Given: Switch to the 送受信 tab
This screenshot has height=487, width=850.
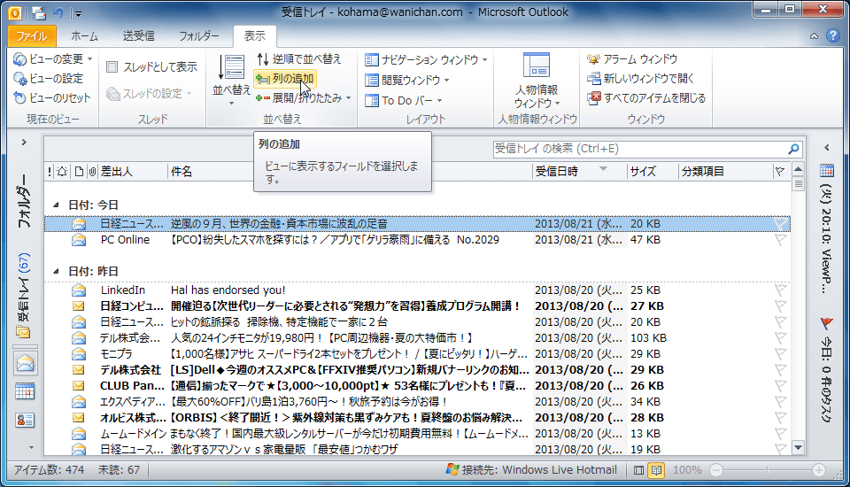Looking at the screenshot, I should pyautogui.click(x=139, y=35).
